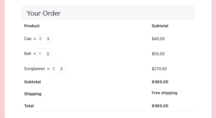This screenshot has width=216, height=118.
Task: Click the Free shipping text
Action: [164, 93]
